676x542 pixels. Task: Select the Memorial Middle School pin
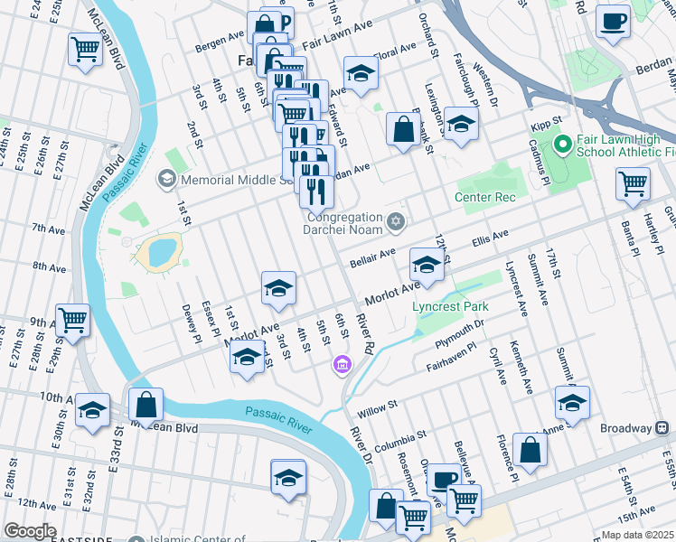(167, 180)
